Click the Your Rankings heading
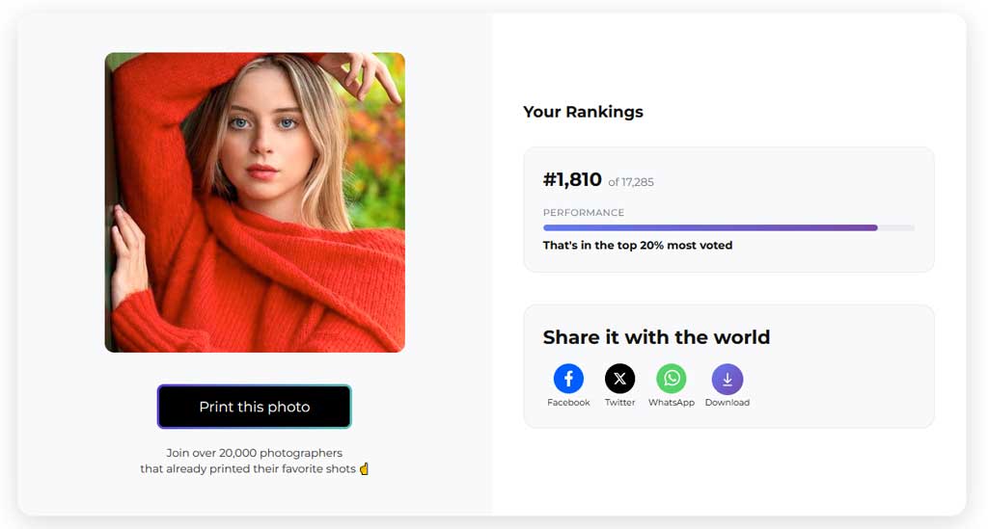Image resolution: width=988 pixels, height=529 pixels. 583,112
